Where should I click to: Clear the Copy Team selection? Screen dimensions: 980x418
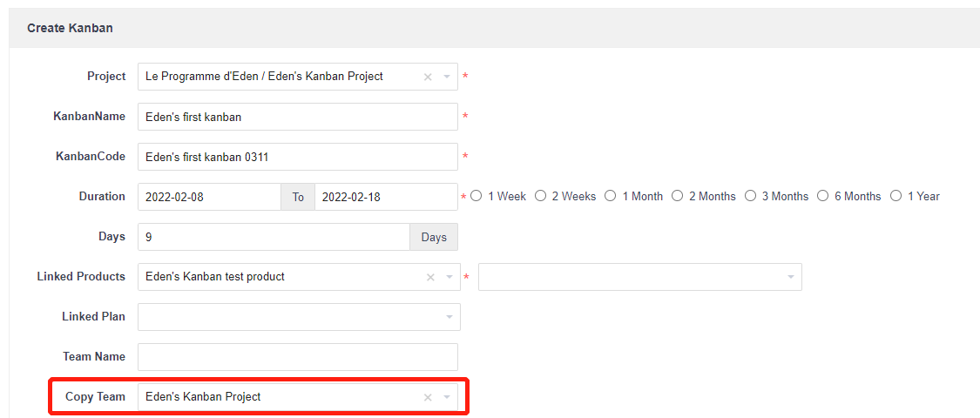428,397
